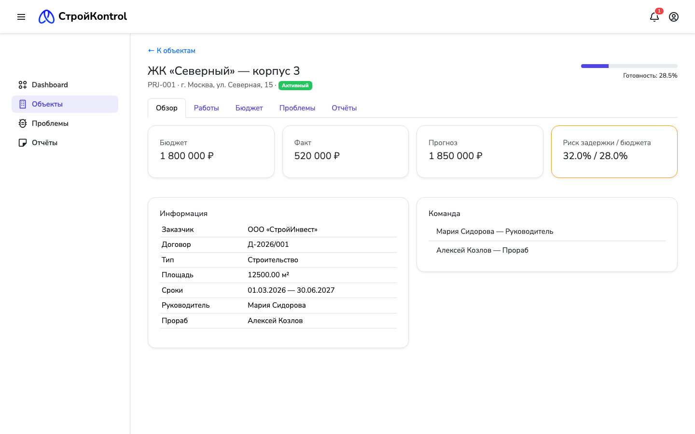Click the project title ЖК «Северный» — корпус 3
The width and height of the screenshot is (695, 434).
click(224, 71)
